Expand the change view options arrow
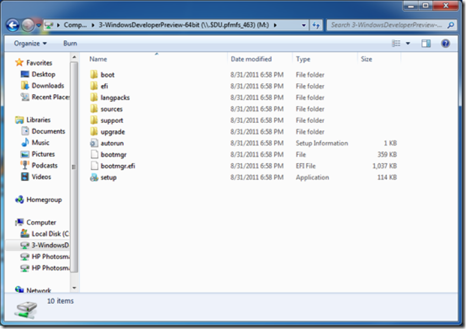Image resolution: width=466 pixels, height=329 pixels. click(408, 44)
